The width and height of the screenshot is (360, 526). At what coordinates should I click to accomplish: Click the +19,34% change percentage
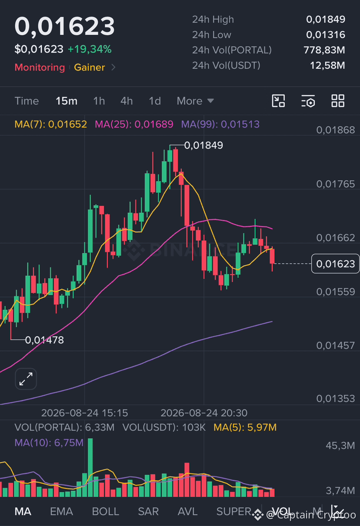[90, 49]
